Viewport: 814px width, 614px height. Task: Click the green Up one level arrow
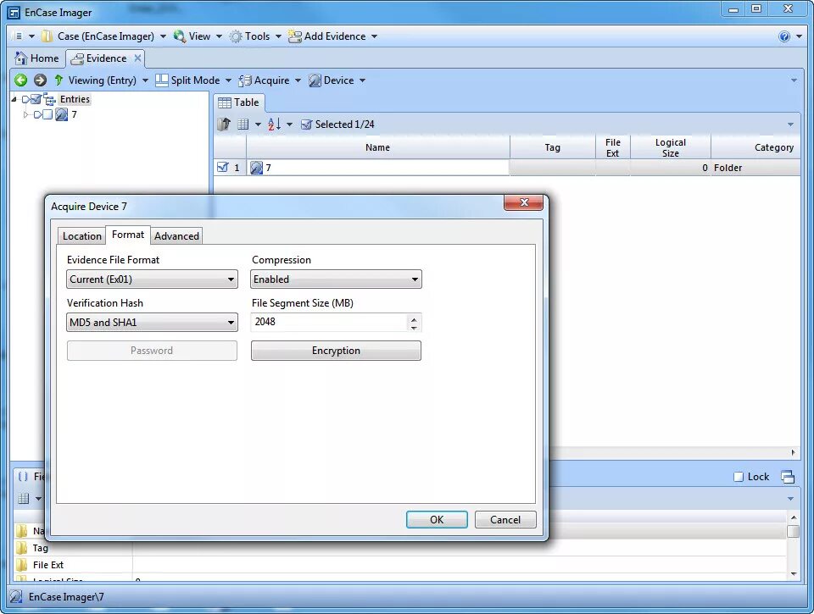click(x=59, y=80)
